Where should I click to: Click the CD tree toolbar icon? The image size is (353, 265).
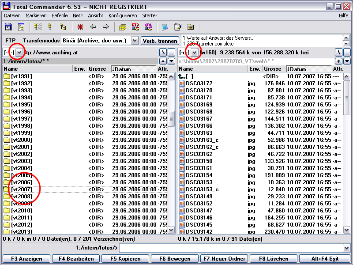pos(21,27)
